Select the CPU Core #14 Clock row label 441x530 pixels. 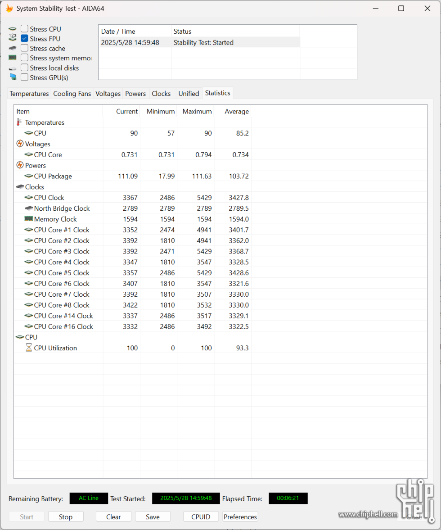tap(63, 316)
